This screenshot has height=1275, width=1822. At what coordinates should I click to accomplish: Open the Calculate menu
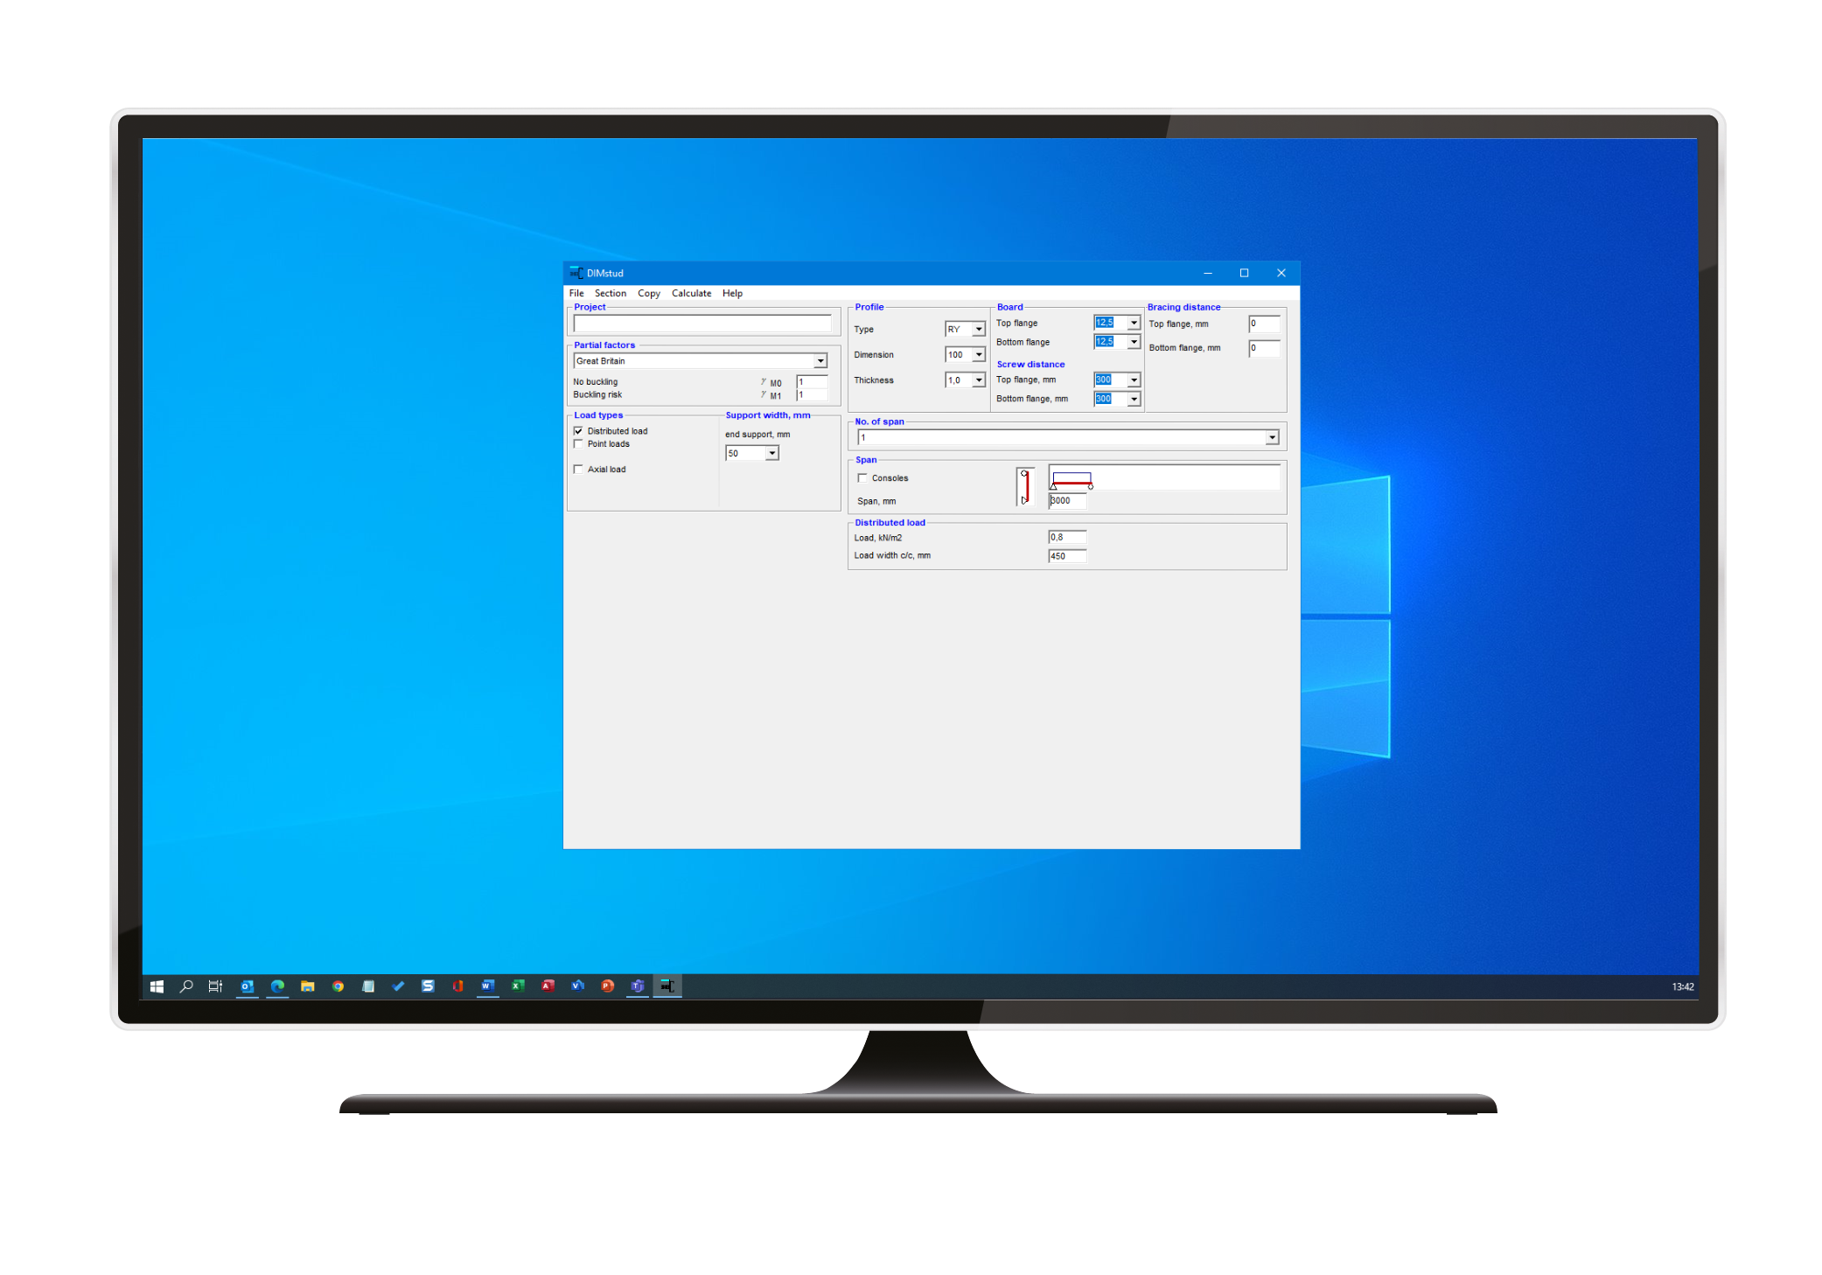691,294
